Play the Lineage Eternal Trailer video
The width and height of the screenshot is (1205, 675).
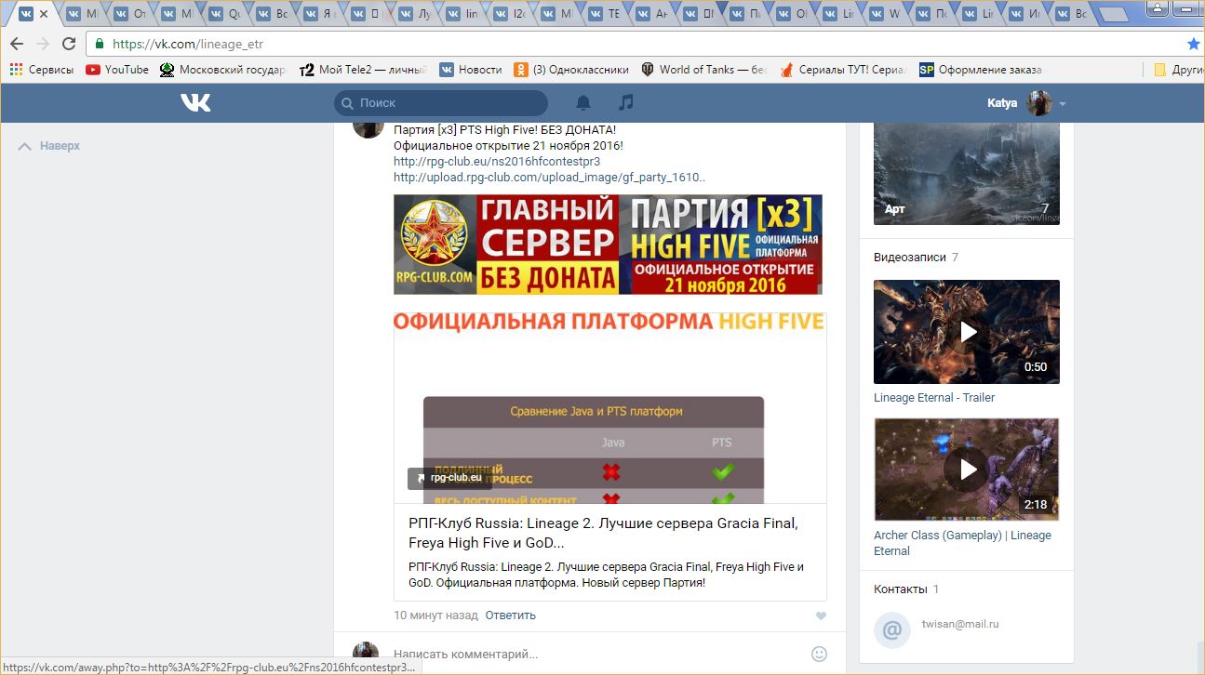[x=967, y=332]
